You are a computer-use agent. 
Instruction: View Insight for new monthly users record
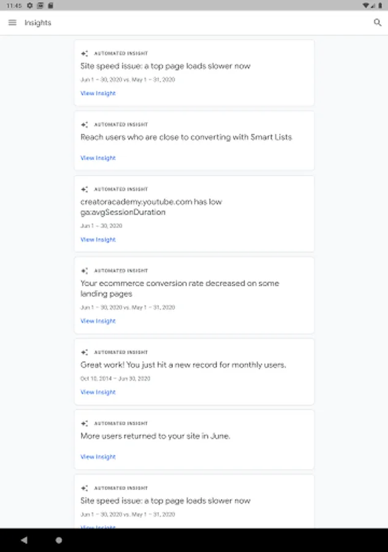coord(98,392)
